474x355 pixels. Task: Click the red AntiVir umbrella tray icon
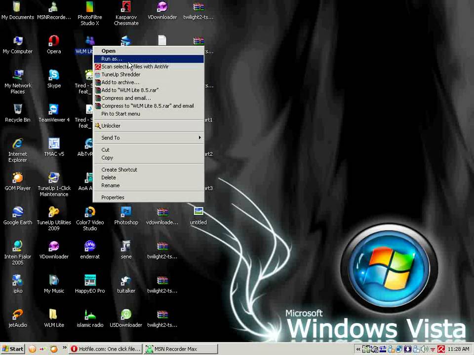pyautogui.click(x=441, y=349)
